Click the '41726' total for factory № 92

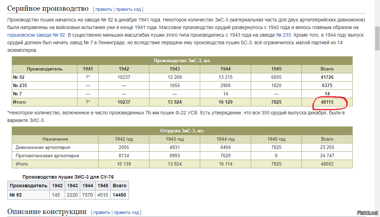pos(327,77)
